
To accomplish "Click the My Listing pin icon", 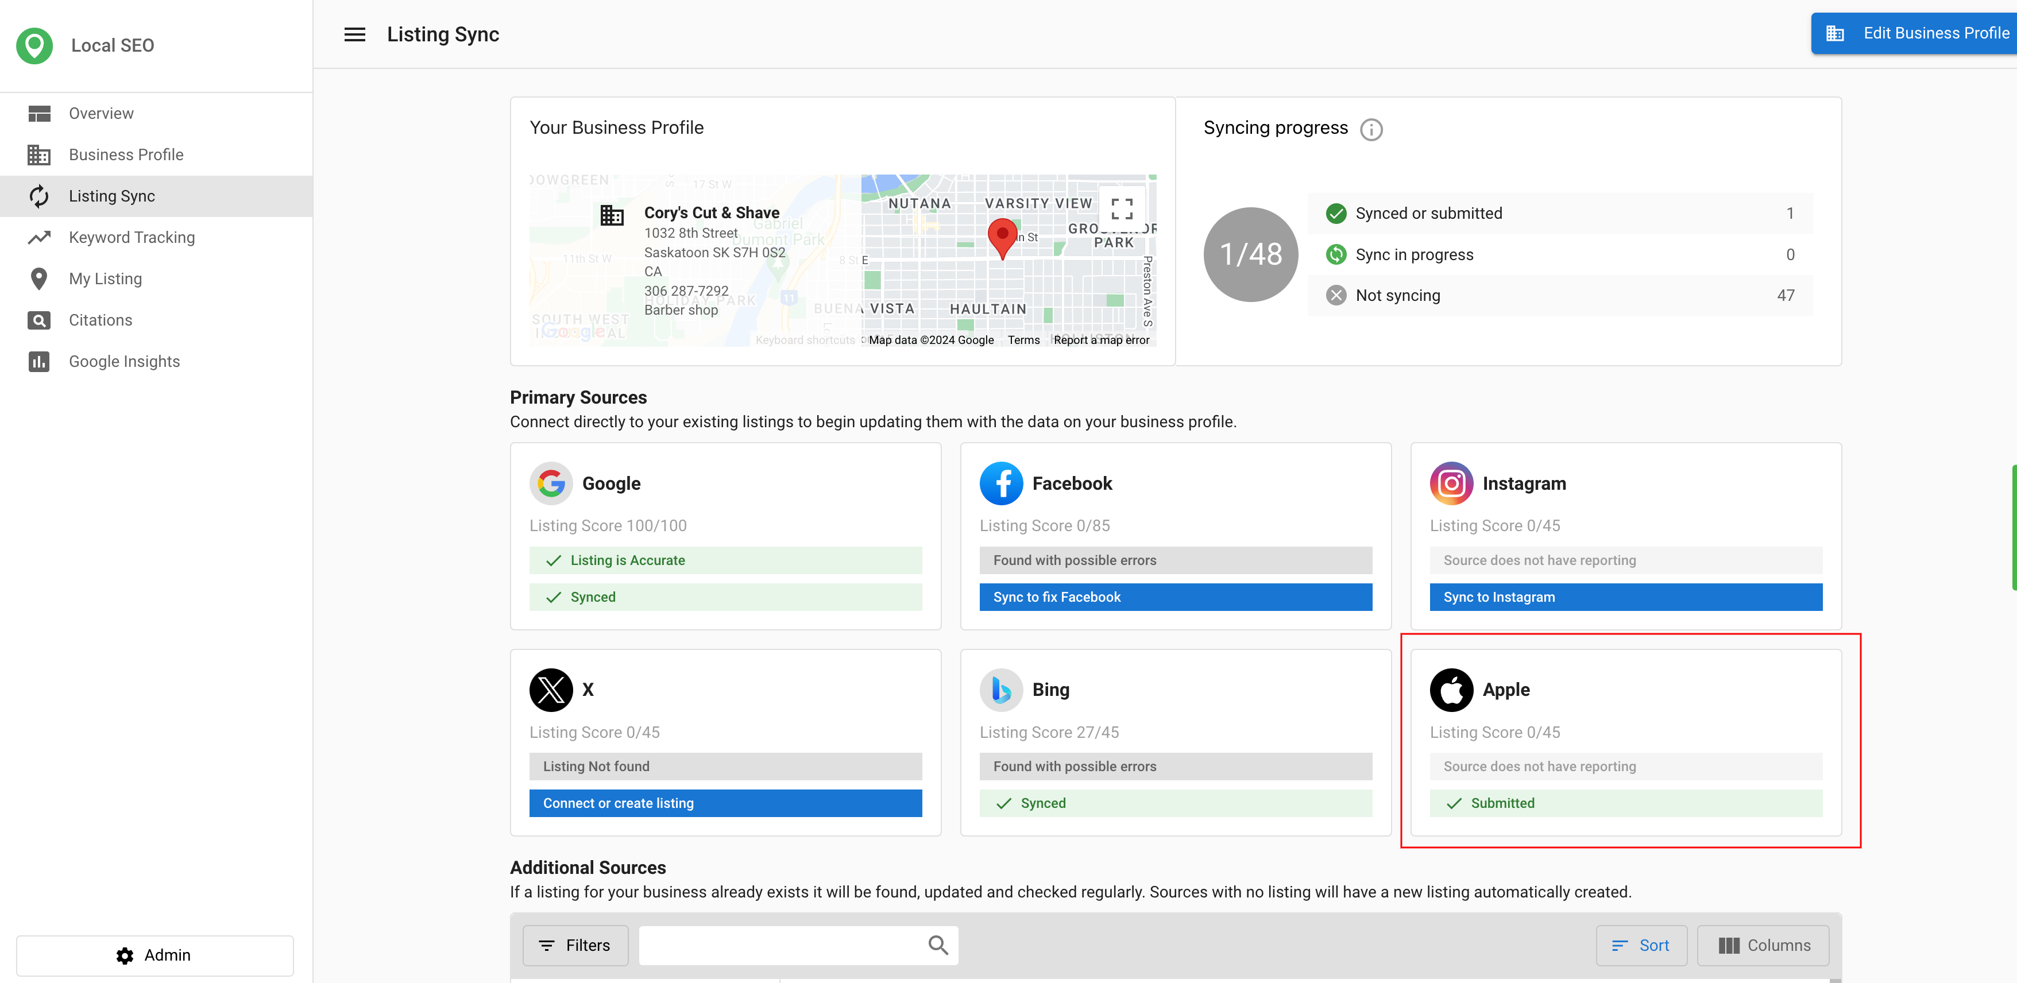I will pos(39,278).
